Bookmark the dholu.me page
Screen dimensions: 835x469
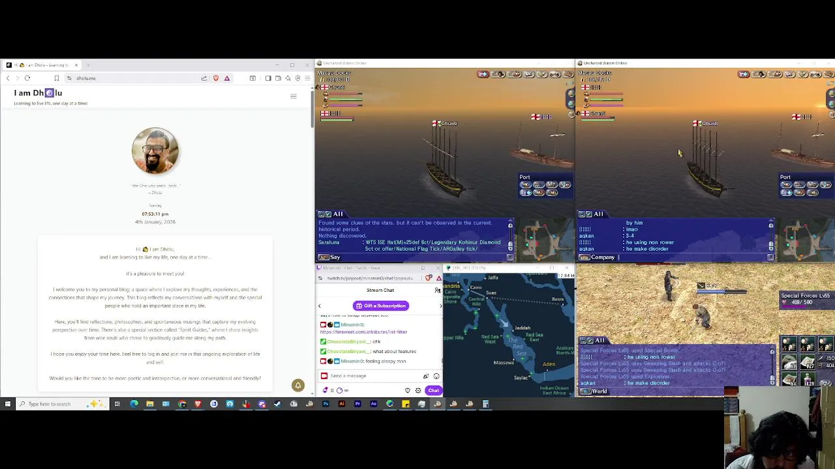[x=56, y=78]
